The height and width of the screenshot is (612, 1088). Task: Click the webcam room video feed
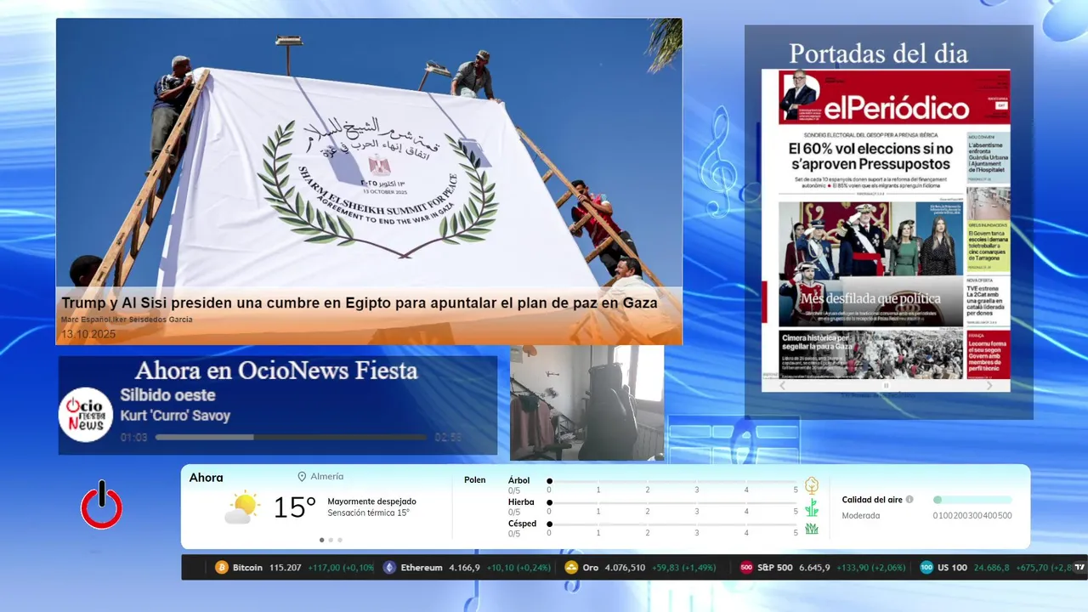(x=586, y=402)
